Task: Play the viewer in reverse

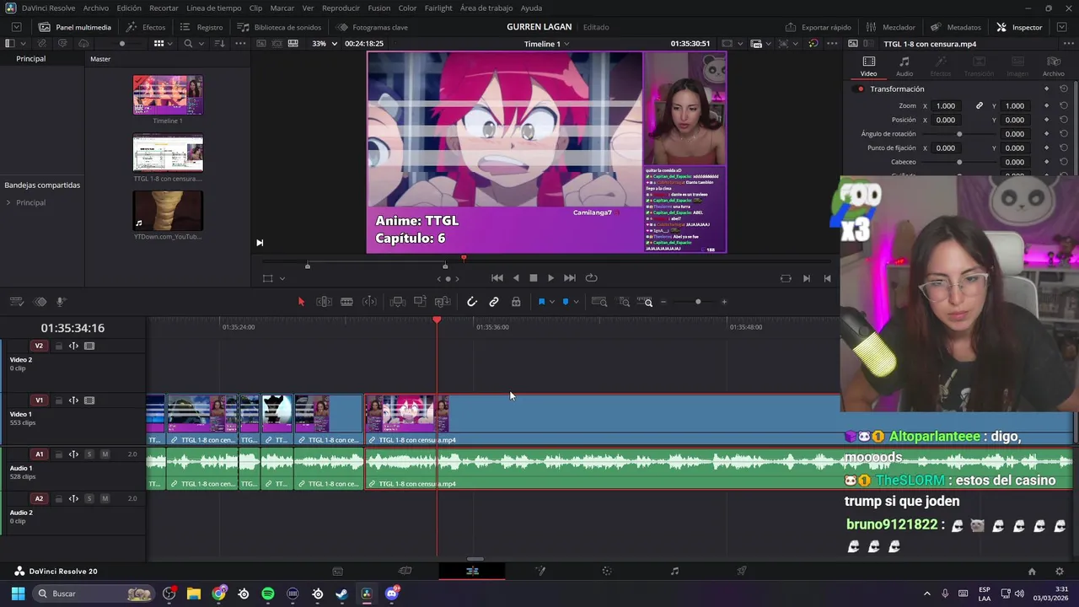Action: coord(516,278)
